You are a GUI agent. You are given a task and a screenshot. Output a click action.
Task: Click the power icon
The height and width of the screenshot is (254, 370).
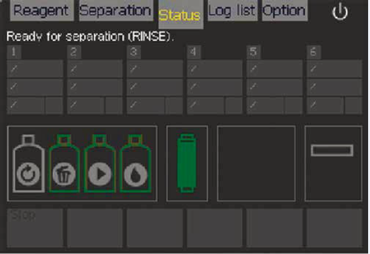340,12
